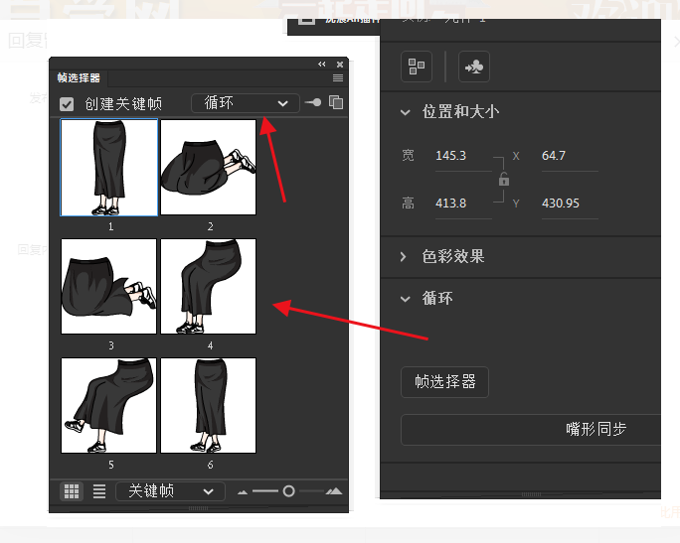Select the 帧选择器 panel tab
The image size is (680, 543).
pos(79,78)
